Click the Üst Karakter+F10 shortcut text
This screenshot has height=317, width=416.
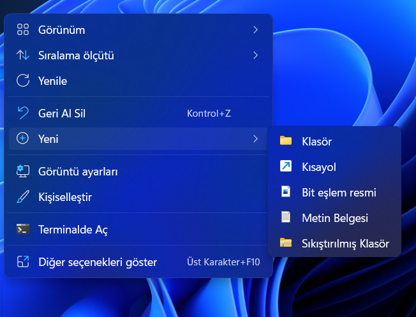click(223, 262)
